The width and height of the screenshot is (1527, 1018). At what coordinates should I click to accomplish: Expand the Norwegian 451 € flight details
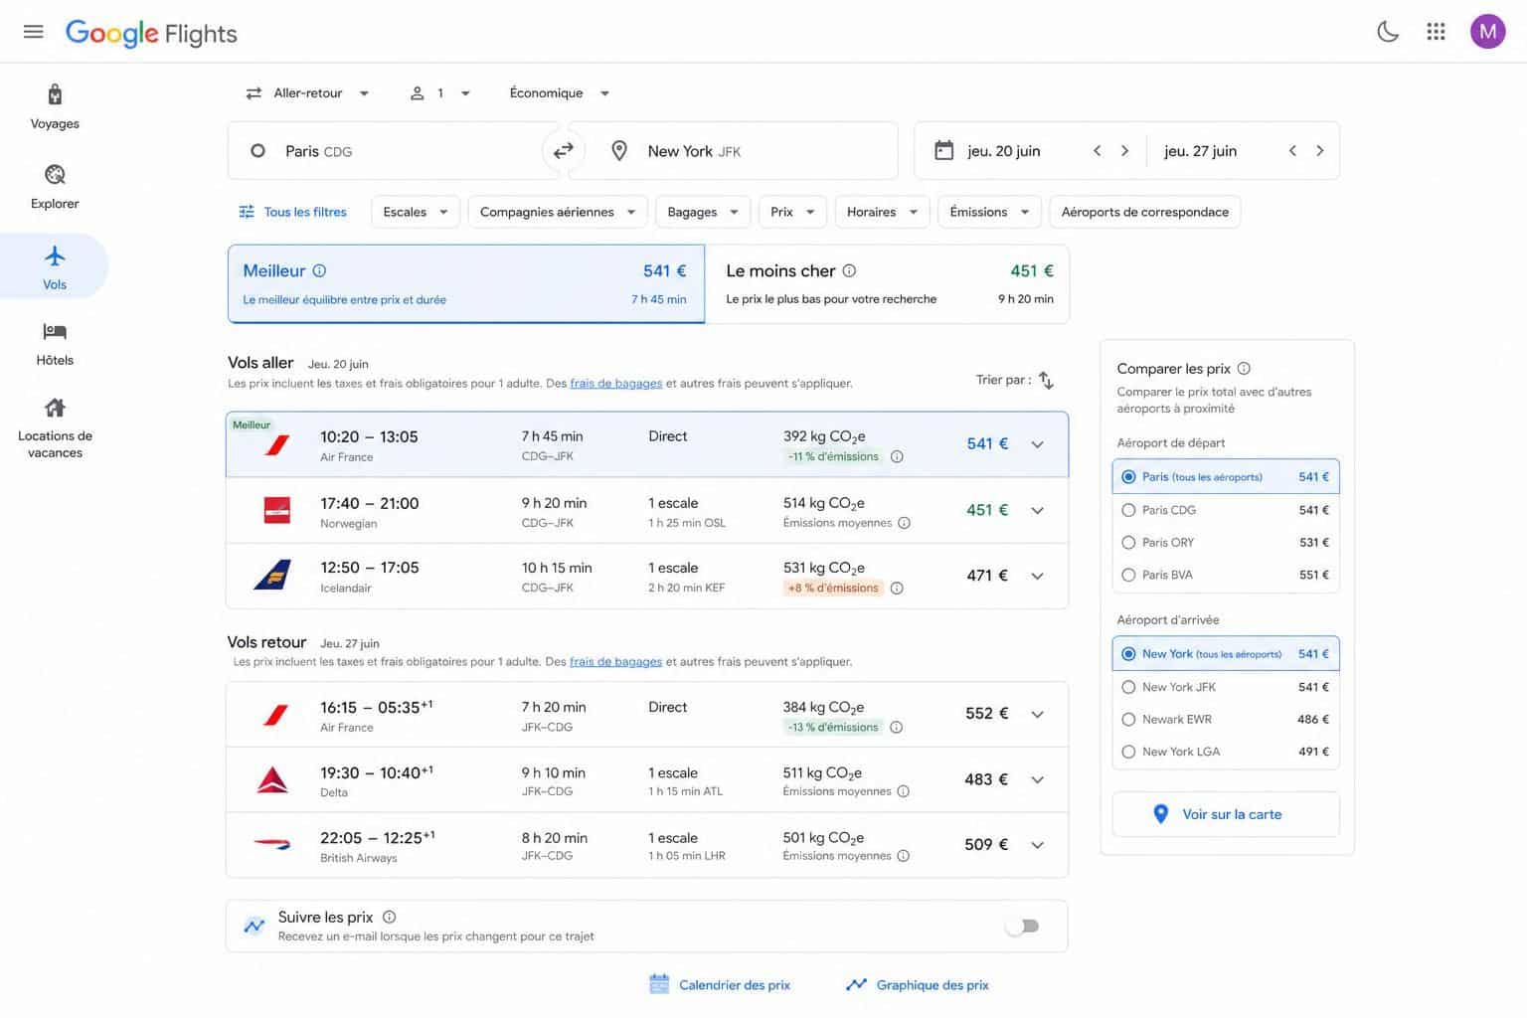coord(1037,511)
